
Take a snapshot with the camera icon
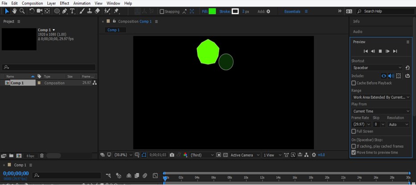tap(172, 155)
